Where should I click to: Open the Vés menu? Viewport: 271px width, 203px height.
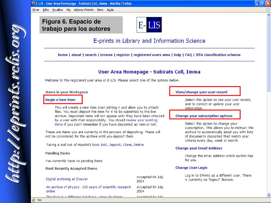click(68, 10)
